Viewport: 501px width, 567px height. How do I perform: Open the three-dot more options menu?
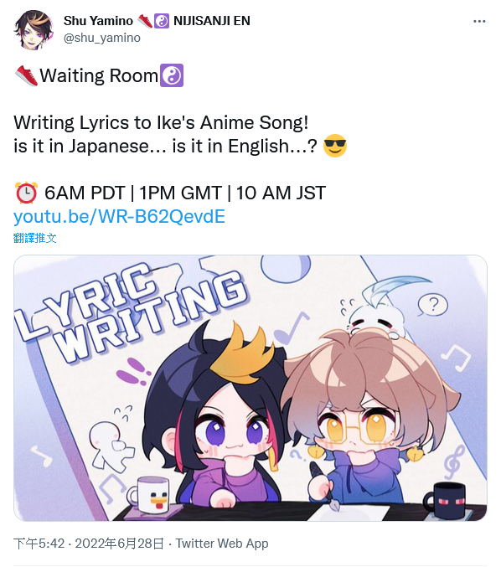click(479, 21)
